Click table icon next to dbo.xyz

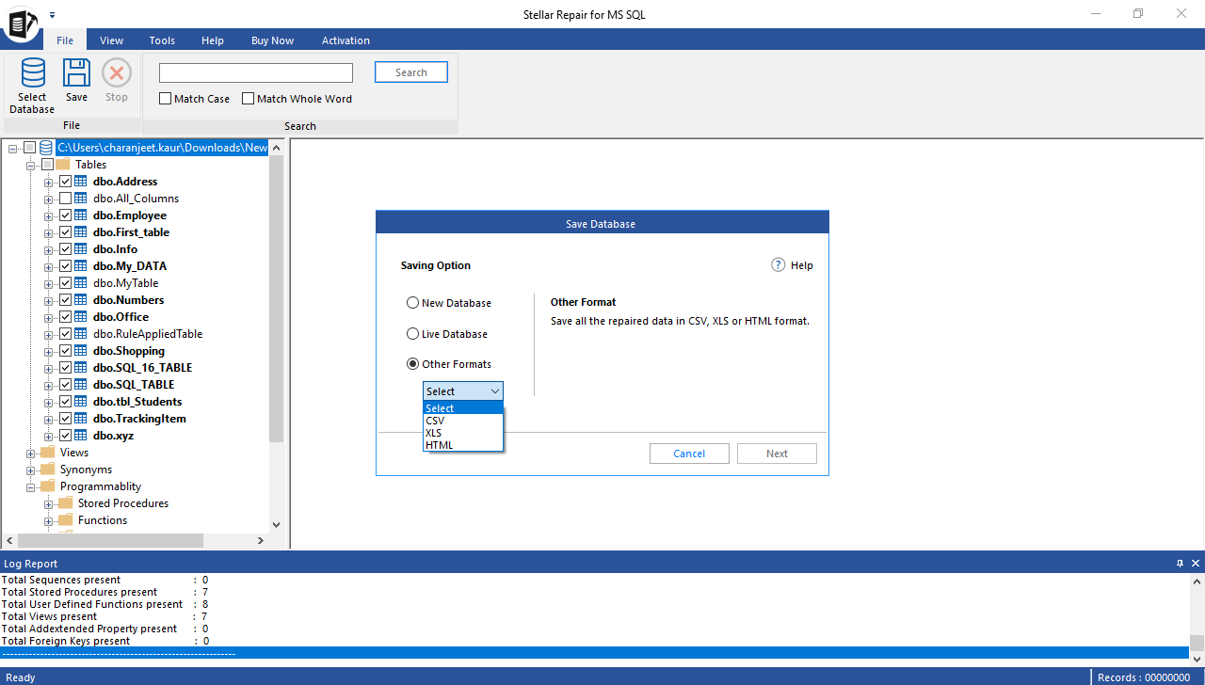pos(81,436)
